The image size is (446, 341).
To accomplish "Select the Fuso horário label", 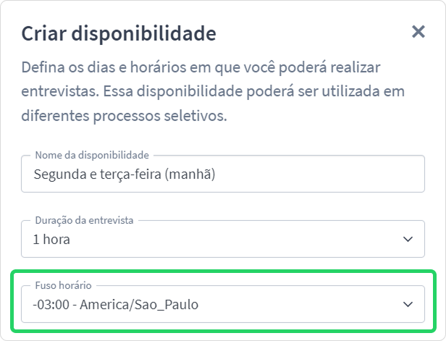I will click(x=63, y=285).
